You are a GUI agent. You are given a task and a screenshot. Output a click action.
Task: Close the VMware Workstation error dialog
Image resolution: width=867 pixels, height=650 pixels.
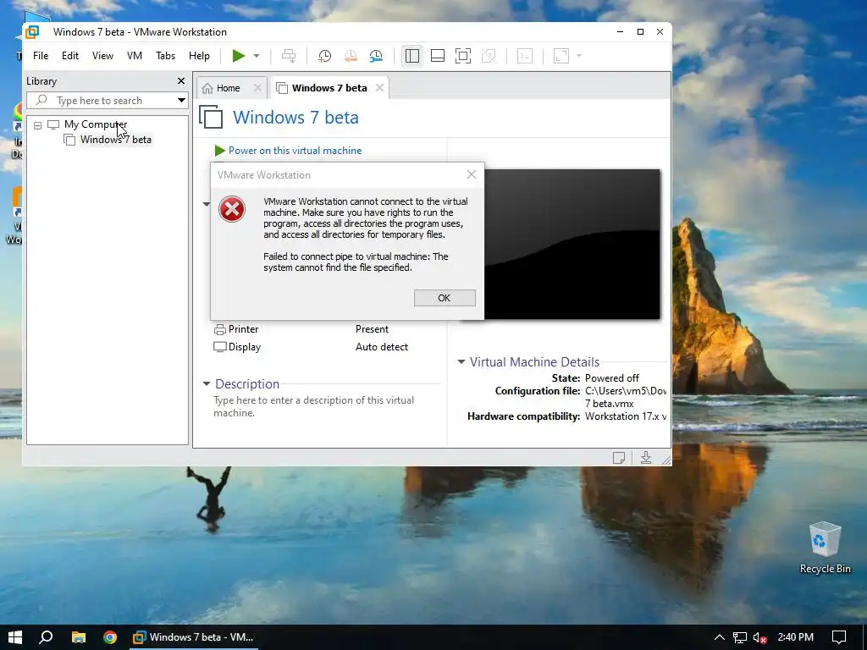[x=471, y=174]
